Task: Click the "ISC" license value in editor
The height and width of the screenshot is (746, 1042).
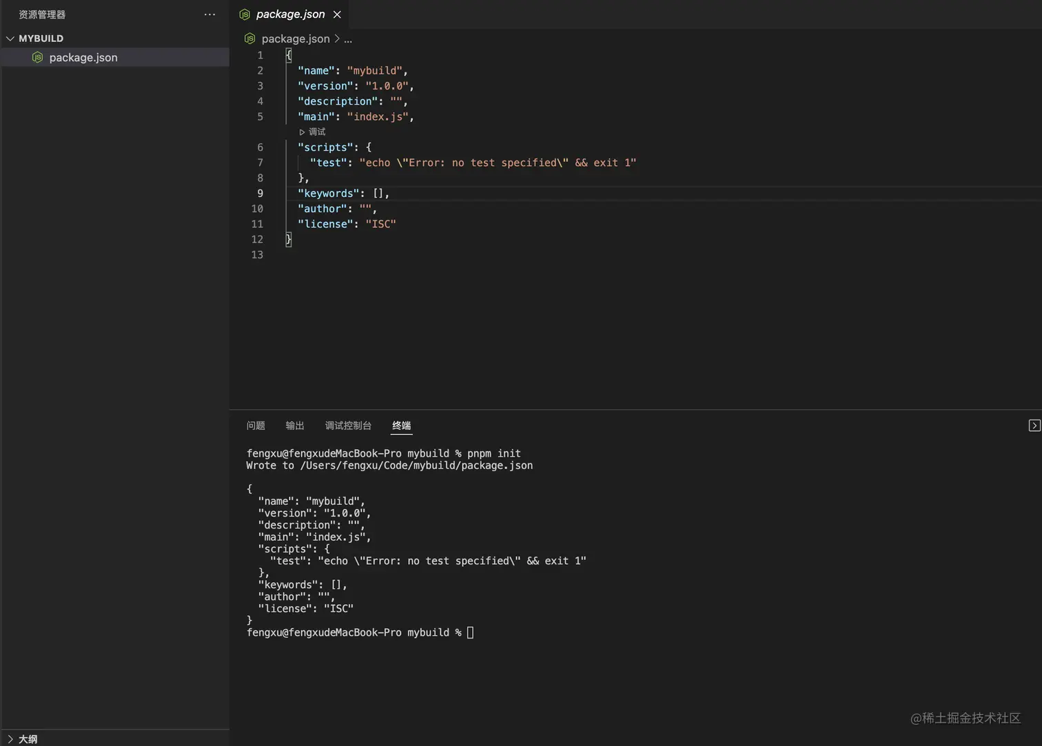Action: [380, 224]
